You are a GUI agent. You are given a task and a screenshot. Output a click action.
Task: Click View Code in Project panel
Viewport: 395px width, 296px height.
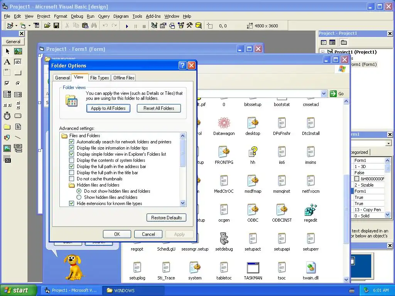click(x=324, y=42)
